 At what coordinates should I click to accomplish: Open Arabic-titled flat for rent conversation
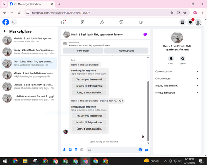pyautogui.click(x=29, y=98)
